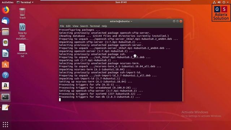Open the terminal Search menu
The image size is (231, 130).
click(x=84, y=26)
